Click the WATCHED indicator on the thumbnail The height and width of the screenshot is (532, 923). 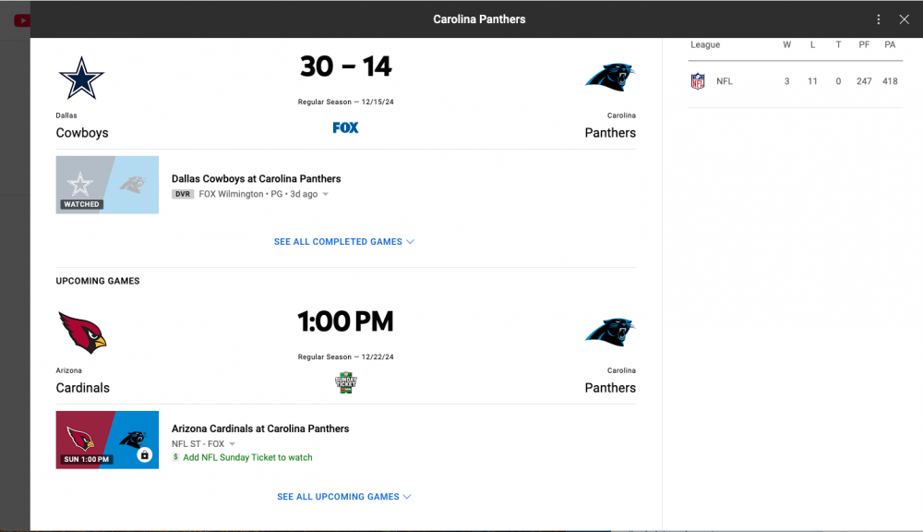click(81, 203)
